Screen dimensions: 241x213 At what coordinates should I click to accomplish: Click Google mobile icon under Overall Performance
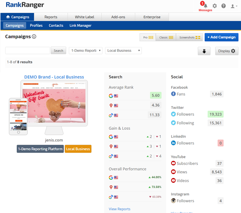(111, 197)
